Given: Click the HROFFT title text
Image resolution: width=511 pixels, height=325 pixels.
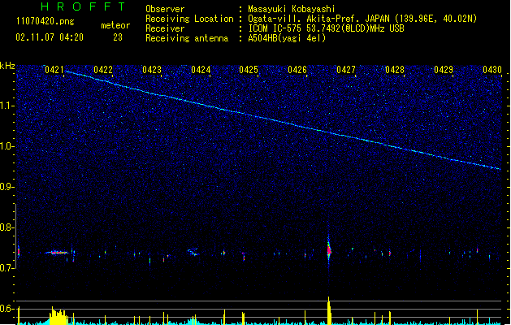Looking at the screenshot, I should (x=83, y=6).
